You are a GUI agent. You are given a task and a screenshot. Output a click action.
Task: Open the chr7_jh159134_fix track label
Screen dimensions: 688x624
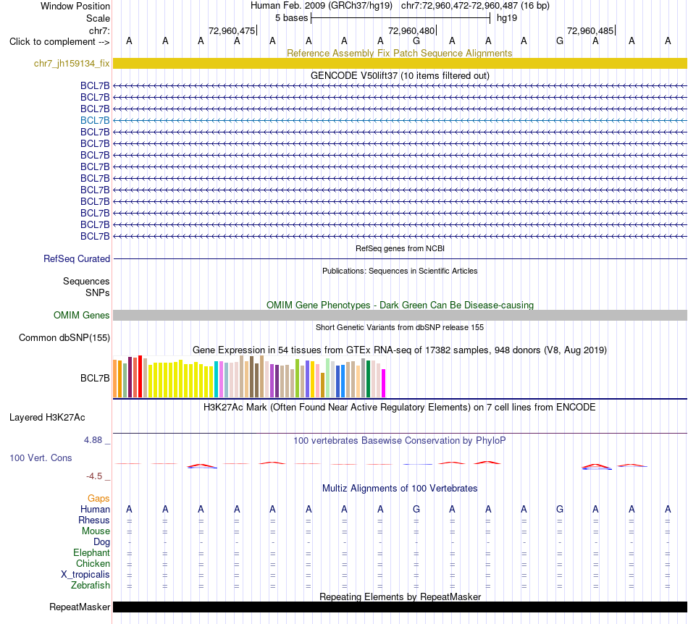72,63
